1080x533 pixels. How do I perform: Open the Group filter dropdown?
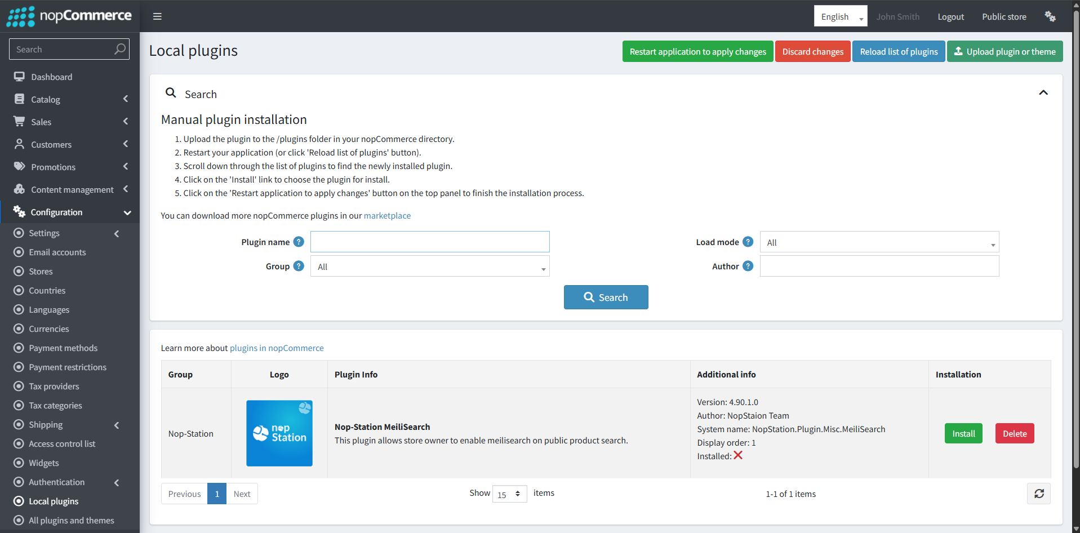pos(429,266)
